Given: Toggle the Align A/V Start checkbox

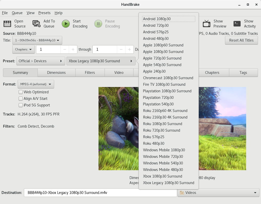Looking at the screenshot, I should [21, 99].
